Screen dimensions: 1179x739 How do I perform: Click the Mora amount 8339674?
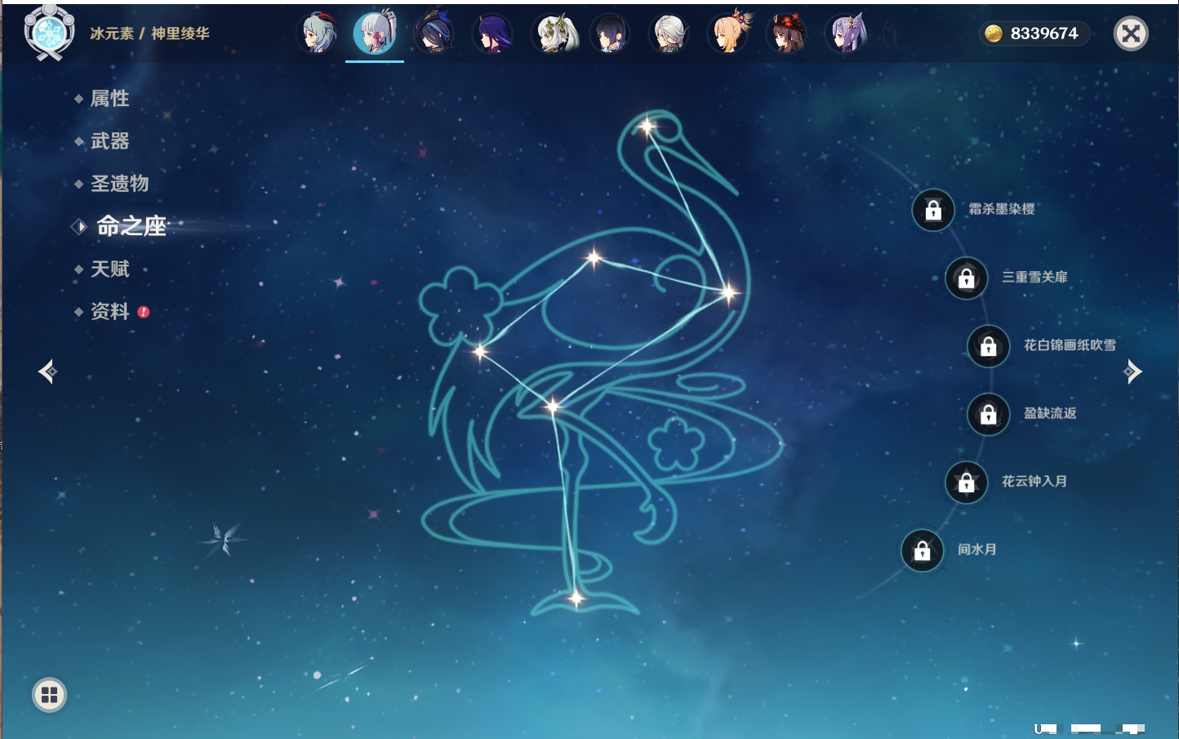point(1044,33)
